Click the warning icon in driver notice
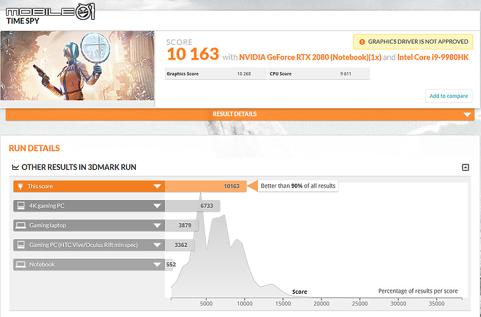The image size is (481, 317). (362, 42)
